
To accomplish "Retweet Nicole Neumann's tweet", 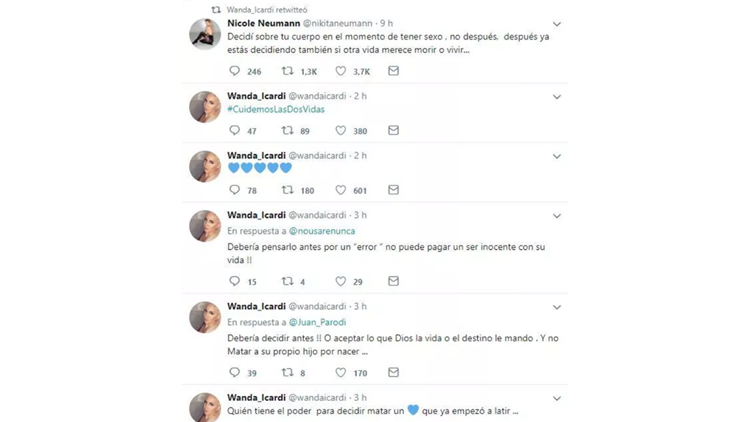I will coord(287,71).
